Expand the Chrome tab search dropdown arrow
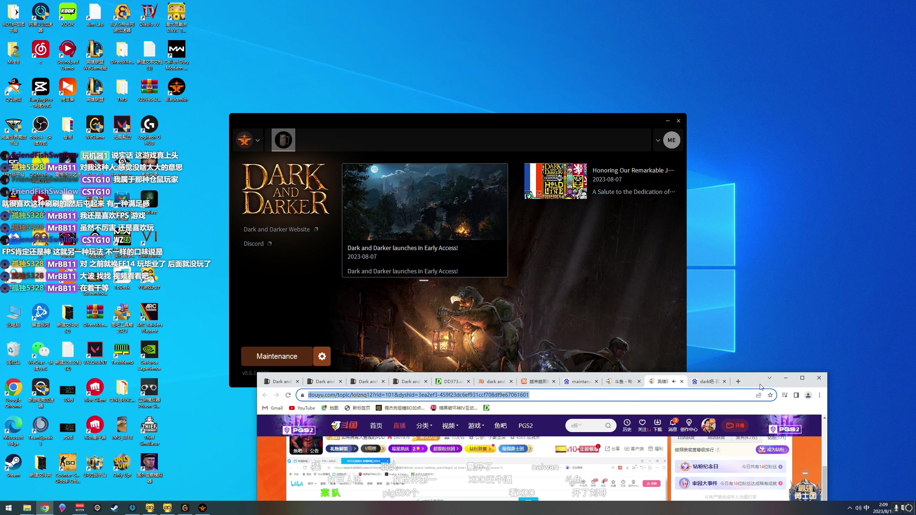 point(769,378)
